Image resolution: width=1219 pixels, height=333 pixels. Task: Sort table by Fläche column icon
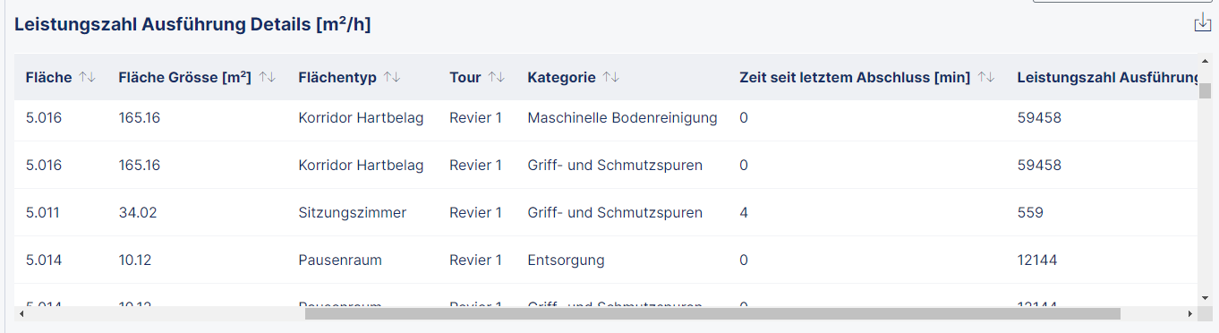click(87, 78)
